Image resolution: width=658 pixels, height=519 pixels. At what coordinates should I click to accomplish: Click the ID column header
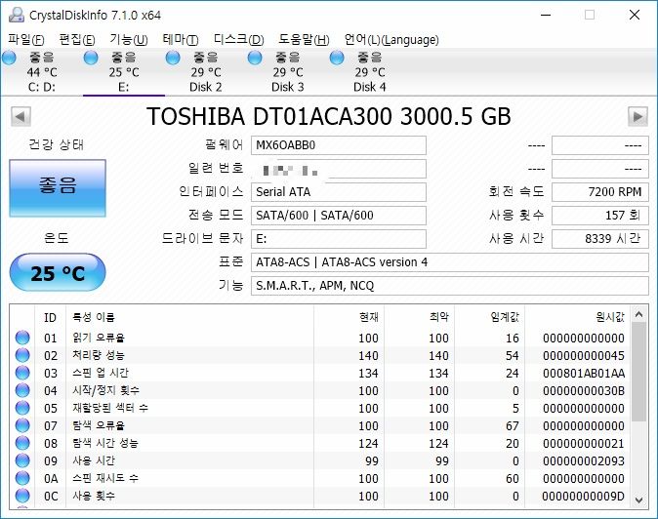click(50, 318)
